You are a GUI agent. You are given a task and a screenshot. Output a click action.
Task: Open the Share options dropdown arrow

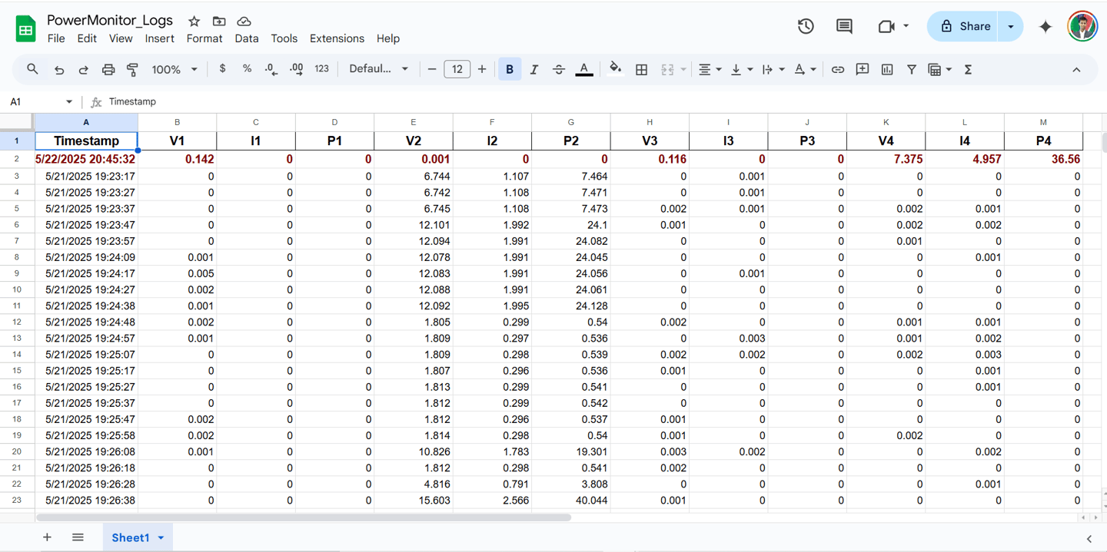click(1010, 26)
